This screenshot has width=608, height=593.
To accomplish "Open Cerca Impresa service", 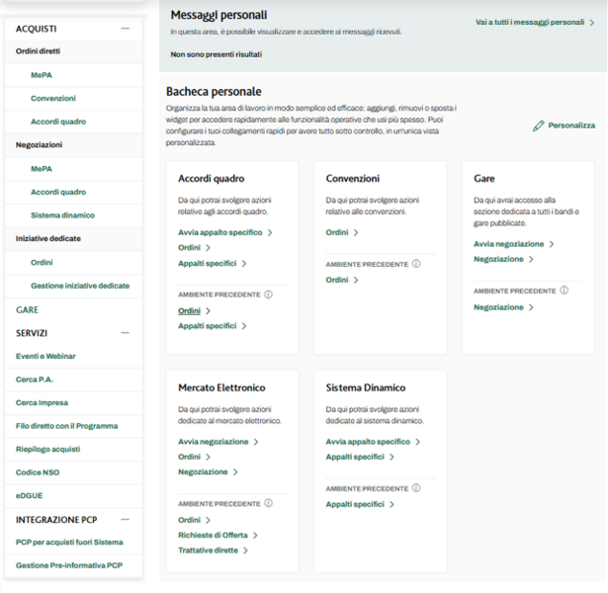I will point(43,402).
